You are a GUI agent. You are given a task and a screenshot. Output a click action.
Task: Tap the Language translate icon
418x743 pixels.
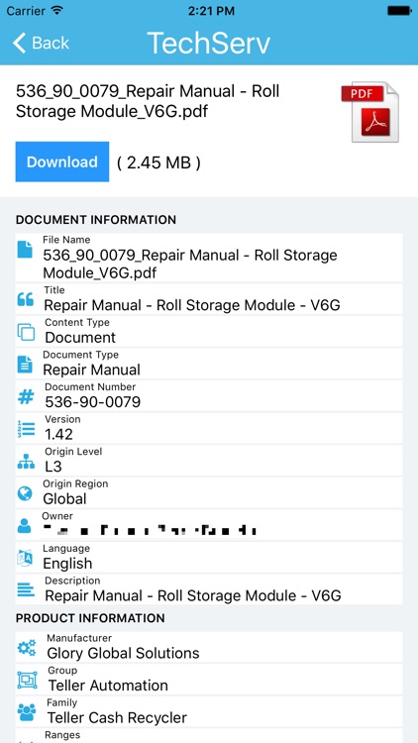25,558
